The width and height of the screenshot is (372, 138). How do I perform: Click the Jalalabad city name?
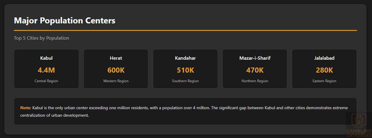(324, 58)
